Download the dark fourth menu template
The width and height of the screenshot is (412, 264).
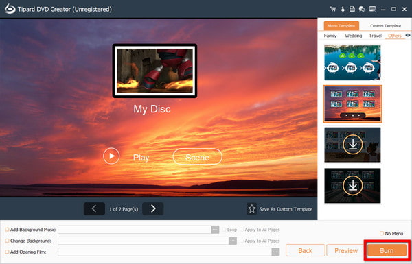(x=353, y=186)
